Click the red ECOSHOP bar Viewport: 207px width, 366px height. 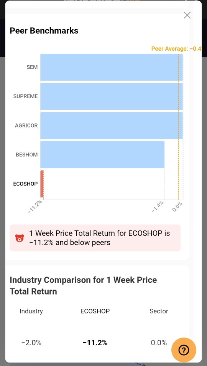pos(42,184)
